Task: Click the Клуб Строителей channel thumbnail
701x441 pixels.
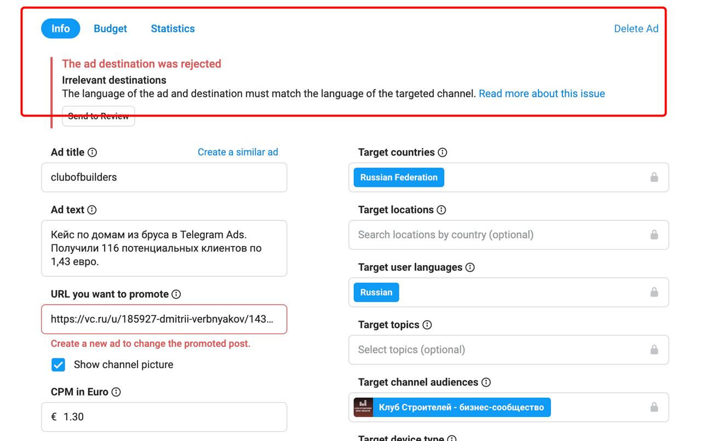Action: pyautogui.click(x=363, y=408)
